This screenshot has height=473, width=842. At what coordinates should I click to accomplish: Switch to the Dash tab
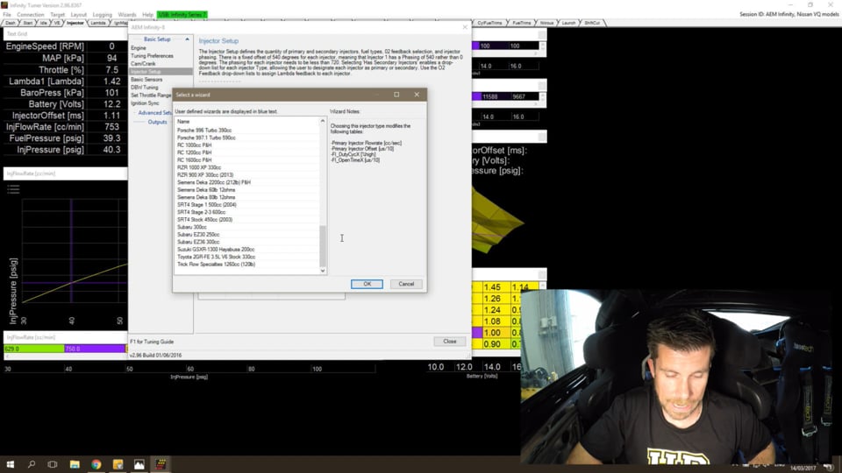click(11, 23)
